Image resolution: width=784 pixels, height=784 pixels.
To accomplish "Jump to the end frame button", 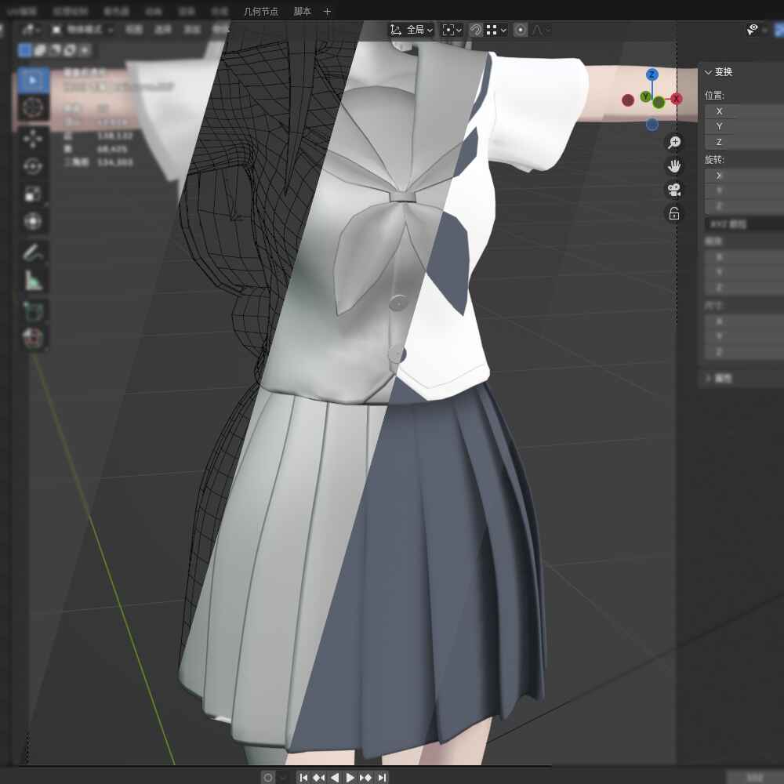I will 382,778.
